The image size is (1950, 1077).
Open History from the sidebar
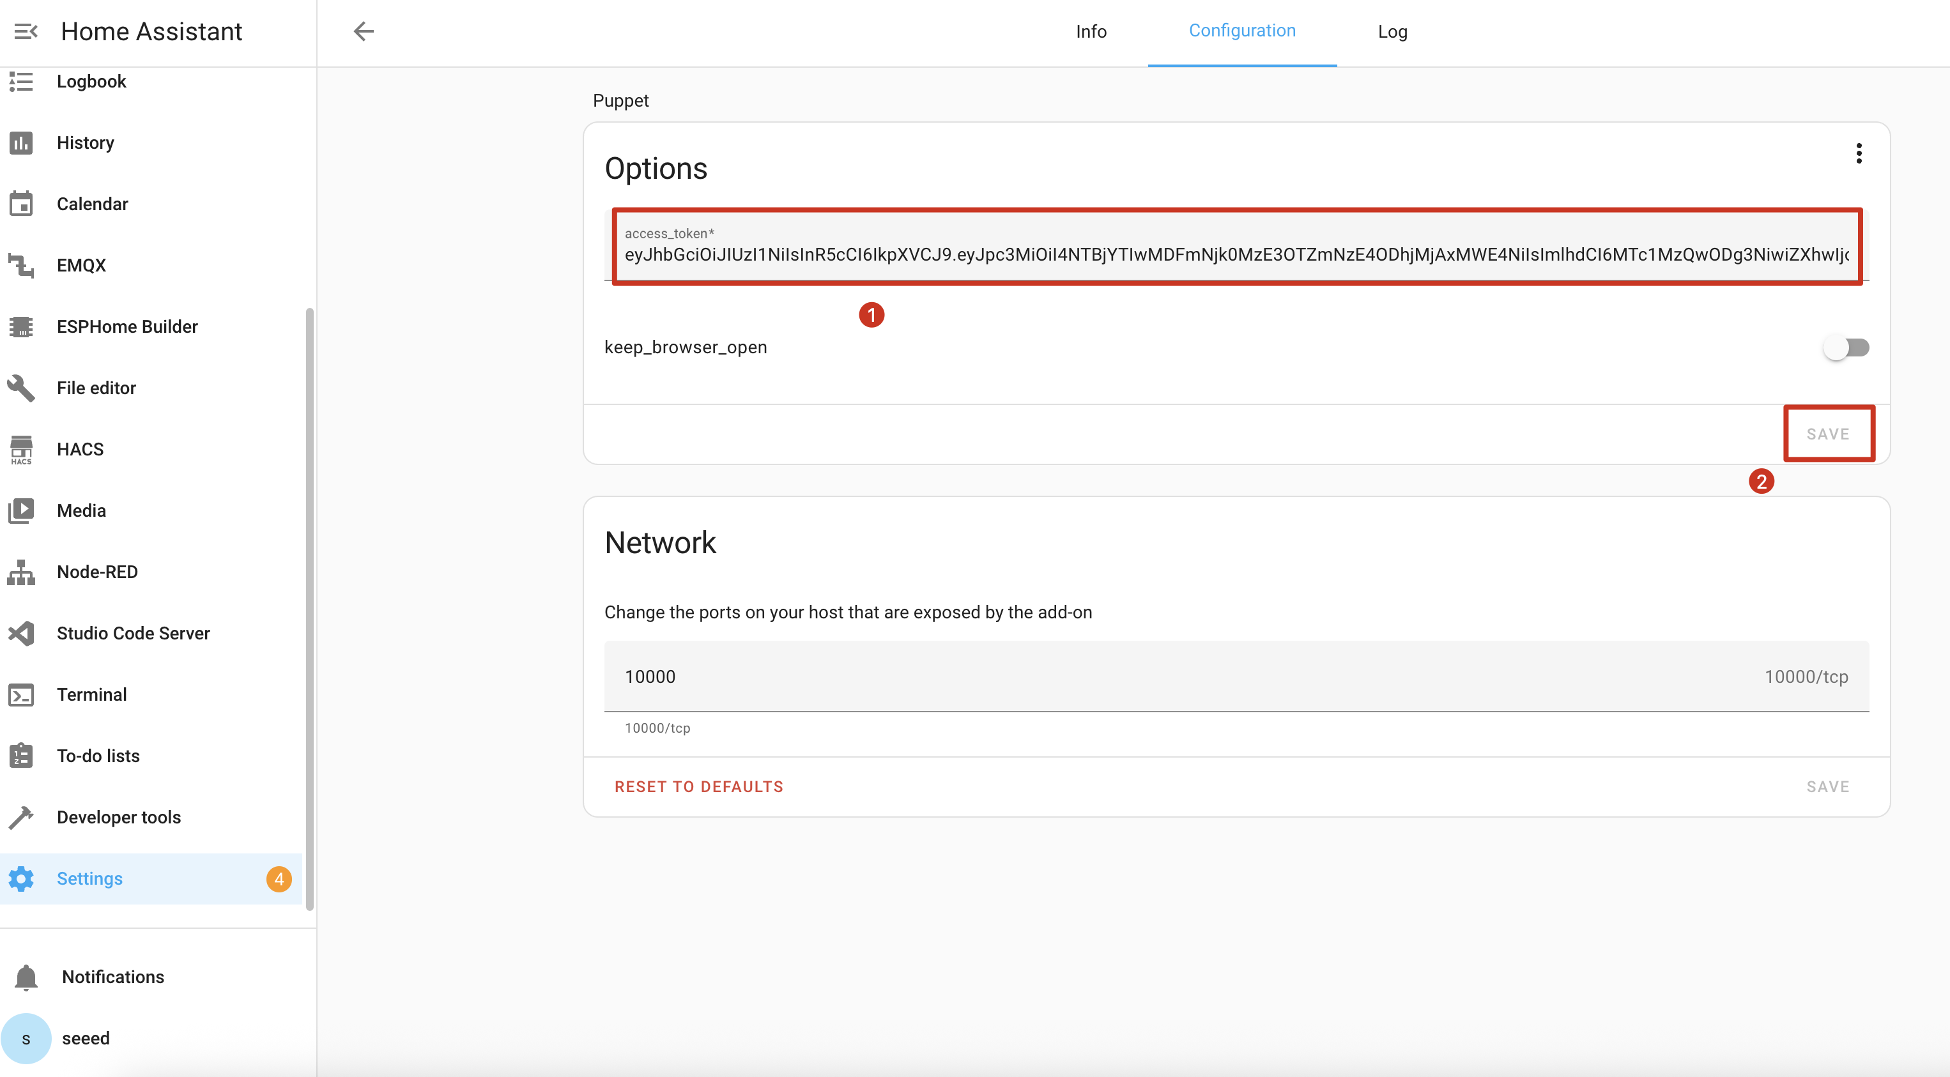(86, 142)
